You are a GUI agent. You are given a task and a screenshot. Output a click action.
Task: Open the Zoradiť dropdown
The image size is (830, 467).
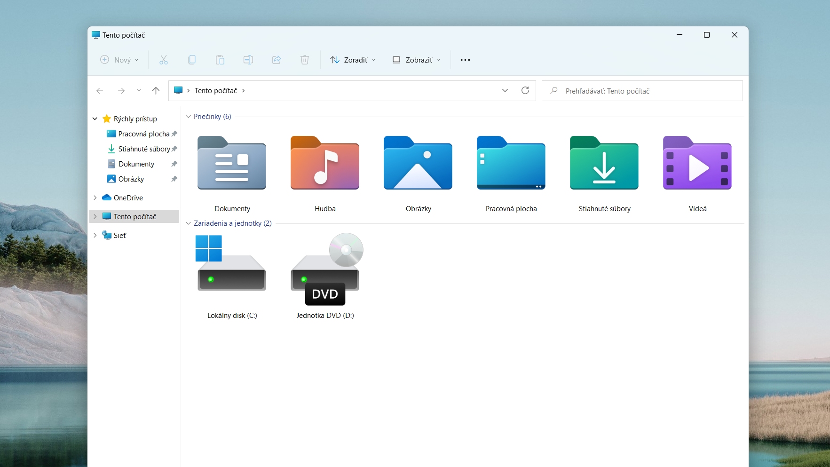click(x=353, y=60)
